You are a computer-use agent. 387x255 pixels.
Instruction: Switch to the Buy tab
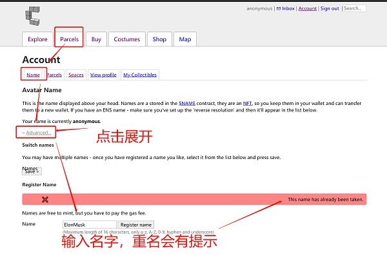(96, 39)
